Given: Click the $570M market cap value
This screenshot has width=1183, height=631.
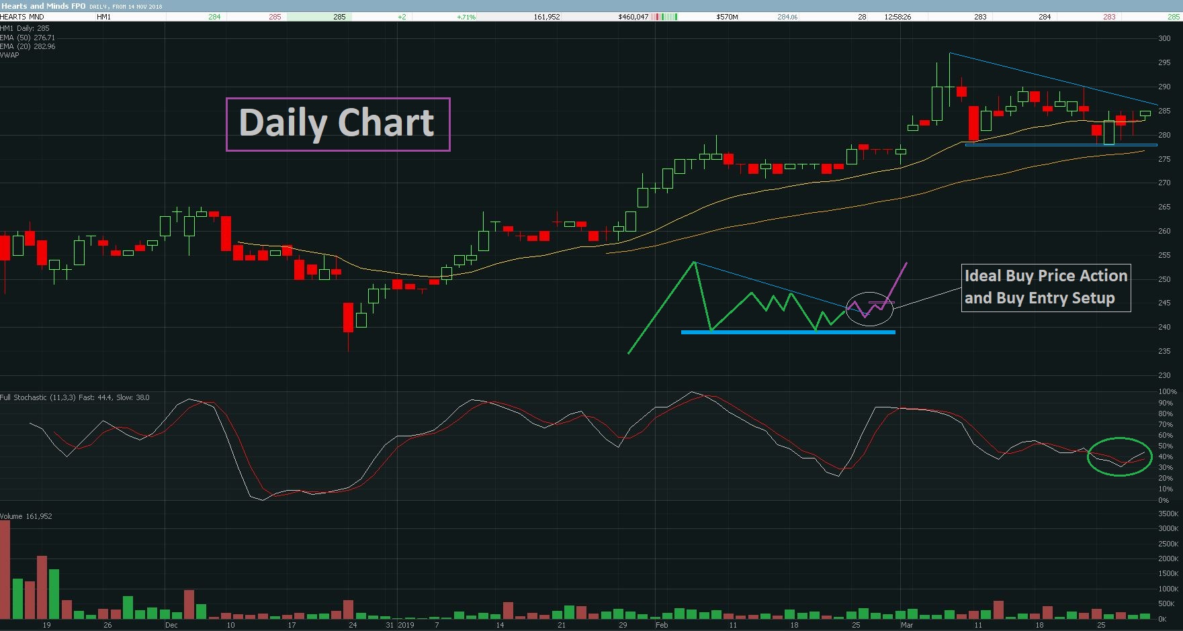Looking at the screenshot, I should click(727, 17).
